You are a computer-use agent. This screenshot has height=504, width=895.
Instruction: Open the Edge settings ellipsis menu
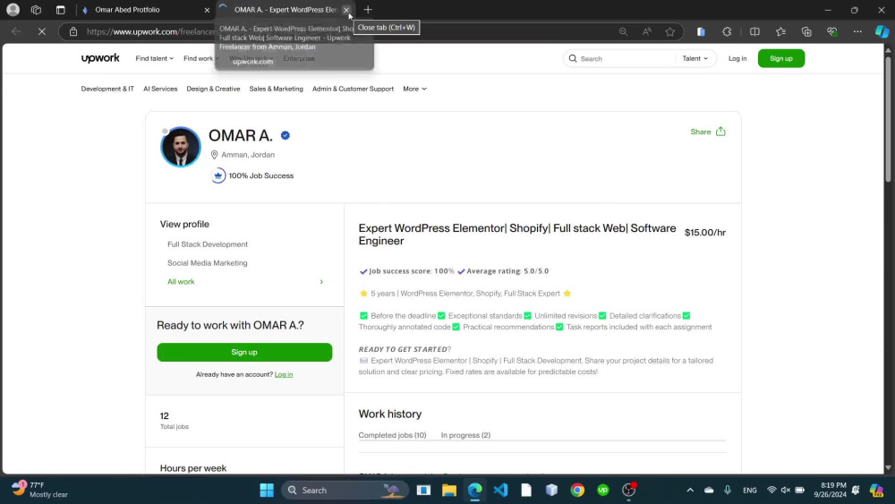pyautogui.click(x=857, y=32)
